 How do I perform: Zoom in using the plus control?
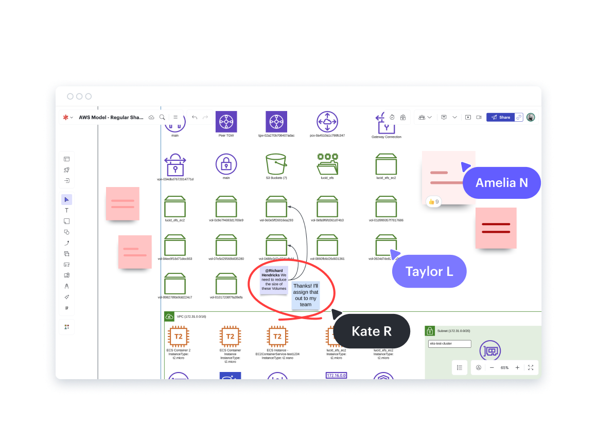(518, 367)
